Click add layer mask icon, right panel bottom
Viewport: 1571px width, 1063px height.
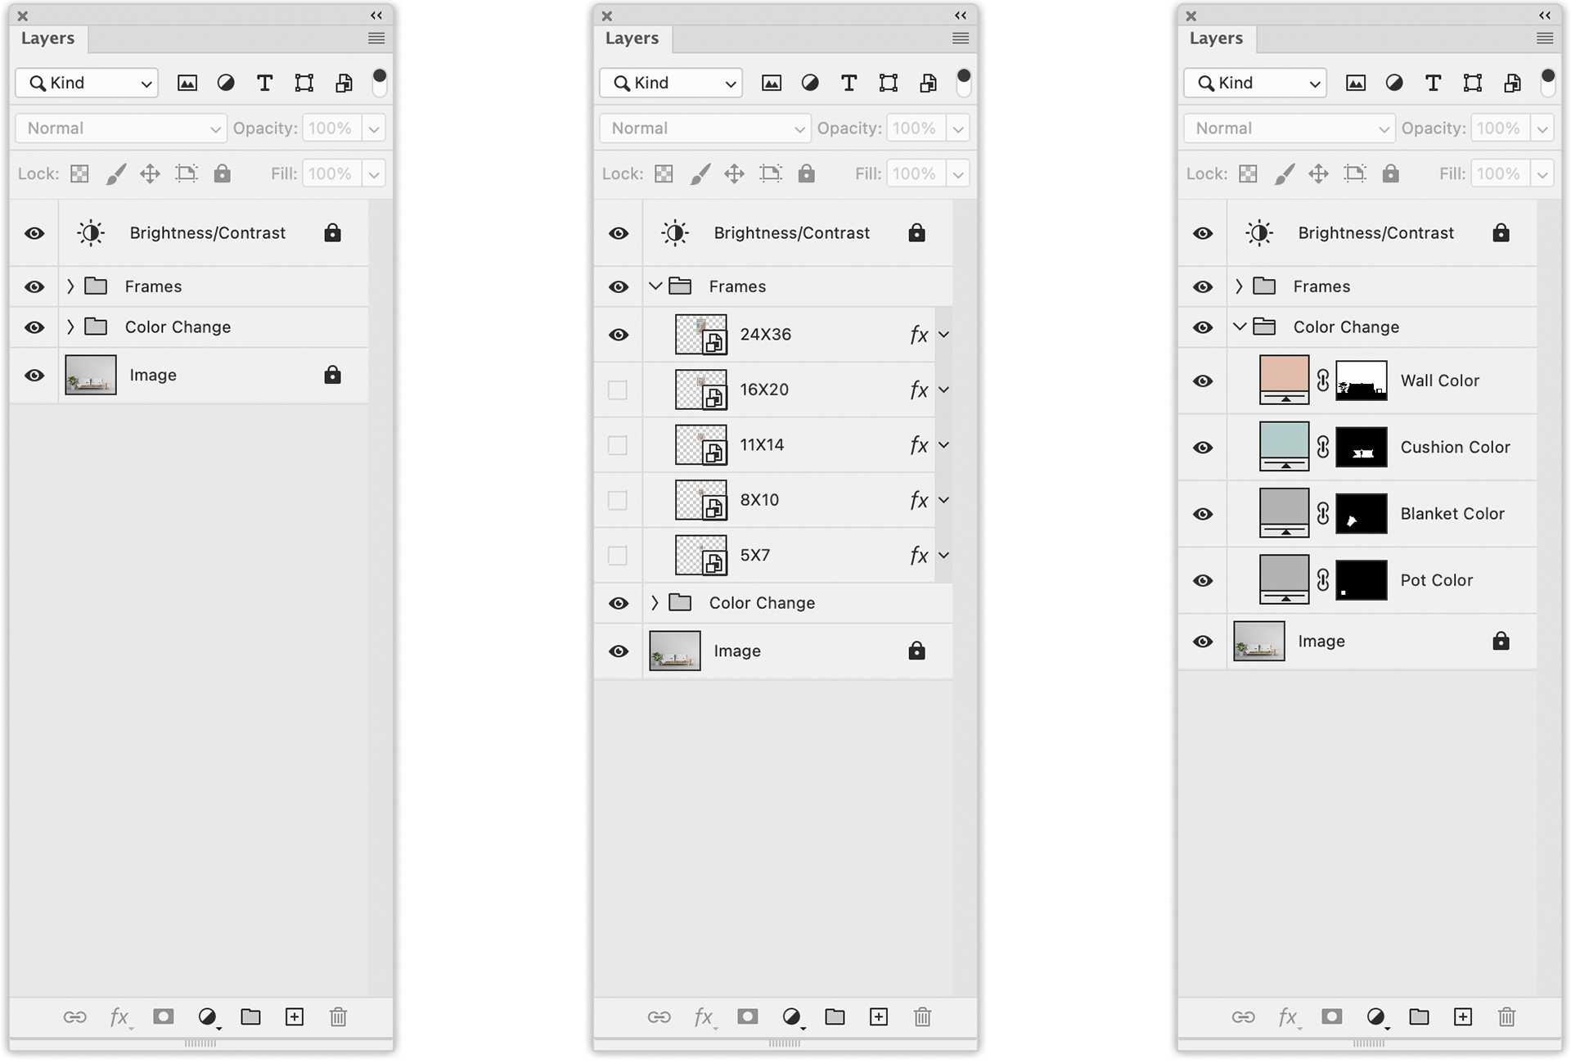click(1331, 1016)
